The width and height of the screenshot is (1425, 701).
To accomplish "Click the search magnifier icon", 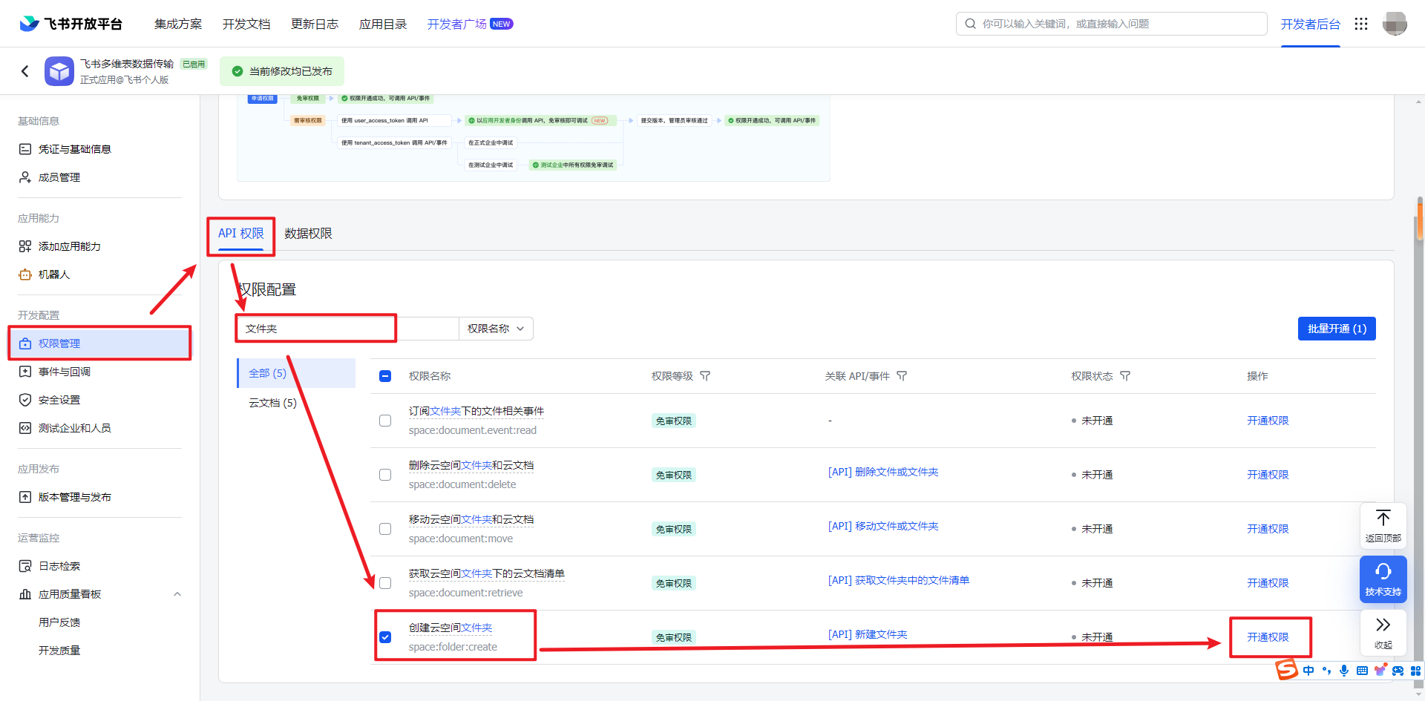I will point(970,24).
